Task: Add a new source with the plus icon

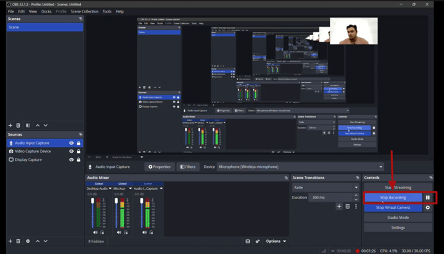Action: point(10,241)
